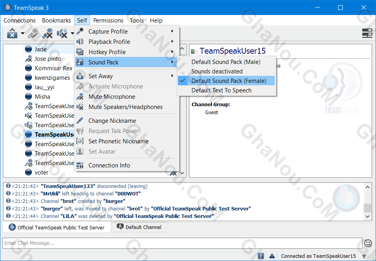
Task: Click the TeamSpeakUser15 heading in info panel
Action: pyautogui.click(x=232, y=51)
